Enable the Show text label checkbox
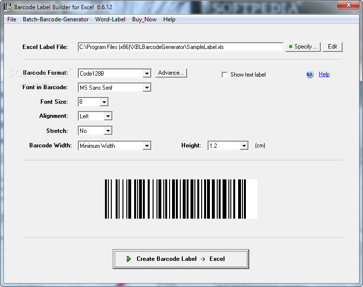363x287 pixels. (x=225, y=75)
